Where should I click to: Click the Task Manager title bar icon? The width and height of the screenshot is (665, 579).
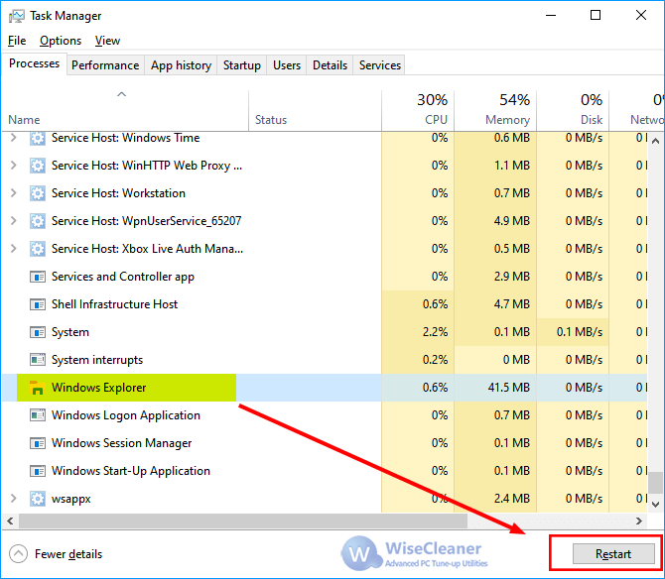coord(17,16)
